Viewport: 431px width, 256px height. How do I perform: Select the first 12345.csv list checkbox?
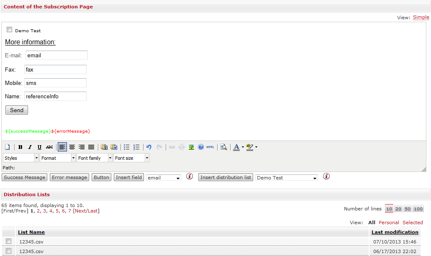tap(9, 241)
